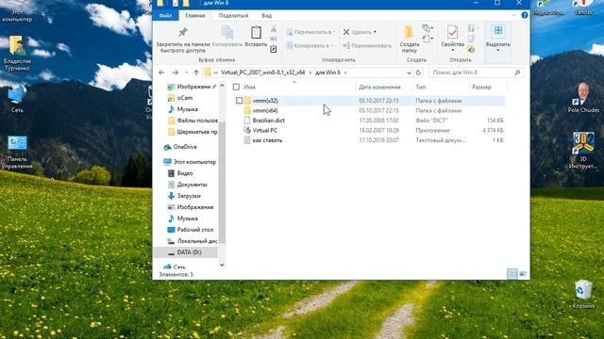Collapse the ribbon with chevron
This screenshot has width=604, height=339.
[514, 15]
